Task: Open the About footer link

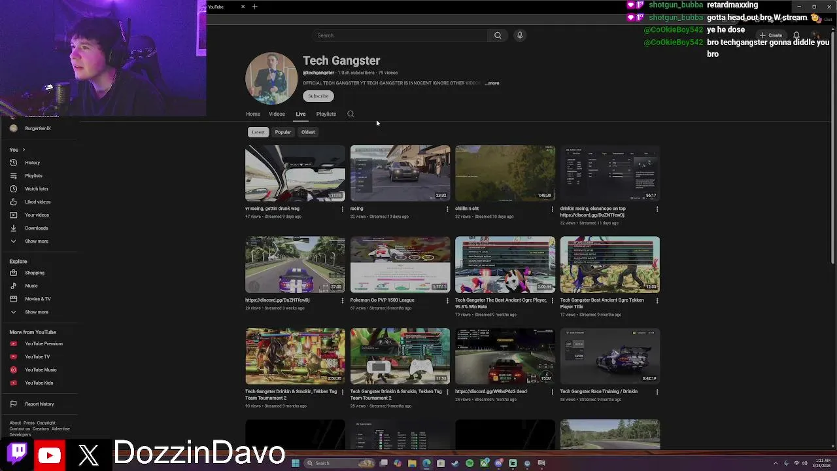Action: coord(15,423)
